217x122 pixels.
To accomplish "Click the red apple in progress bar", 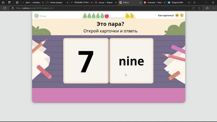I will 107,16.
